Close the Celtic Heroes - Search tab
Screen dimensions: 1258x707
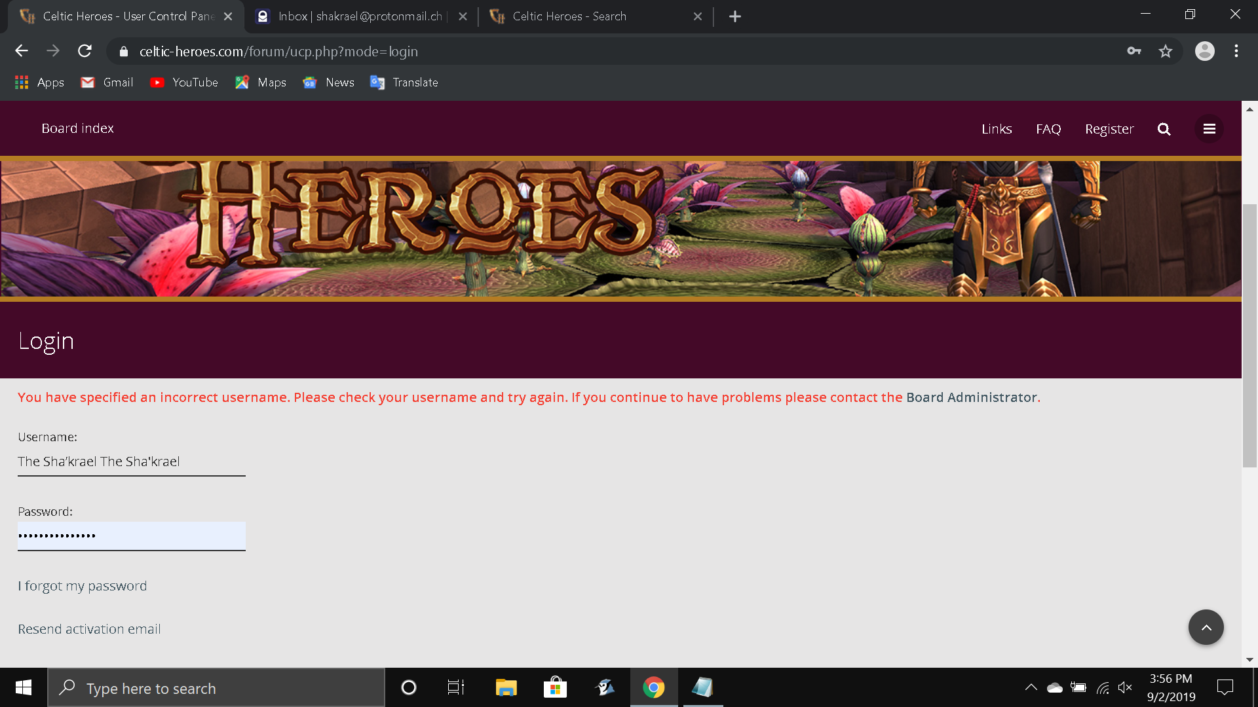coord(697,16)
